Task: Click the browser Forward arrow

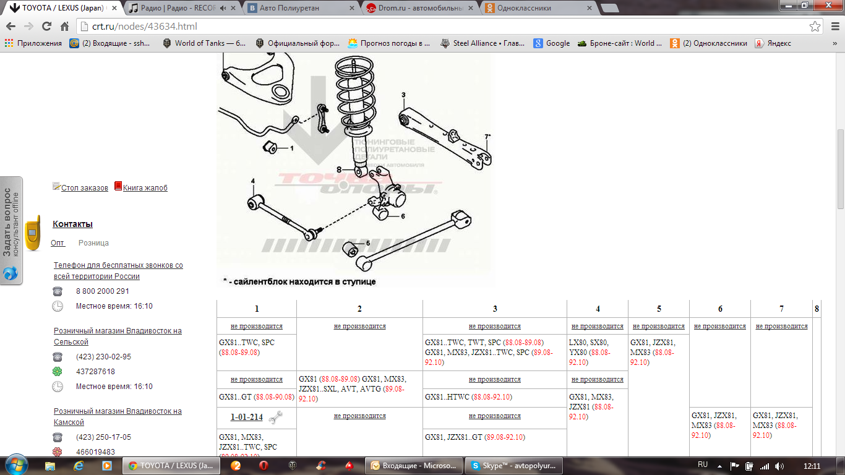Action: coord(28,27)
